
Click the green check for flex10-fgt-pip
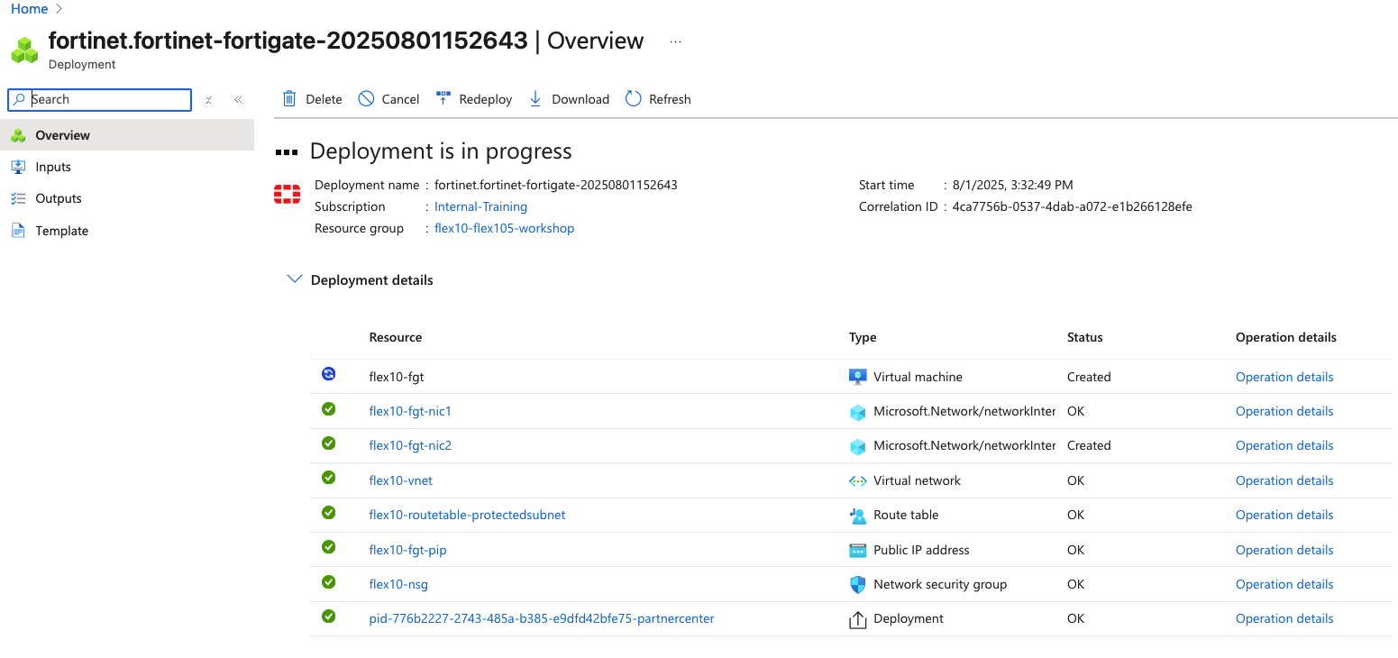pyautogui.click(x=329, y=546)
